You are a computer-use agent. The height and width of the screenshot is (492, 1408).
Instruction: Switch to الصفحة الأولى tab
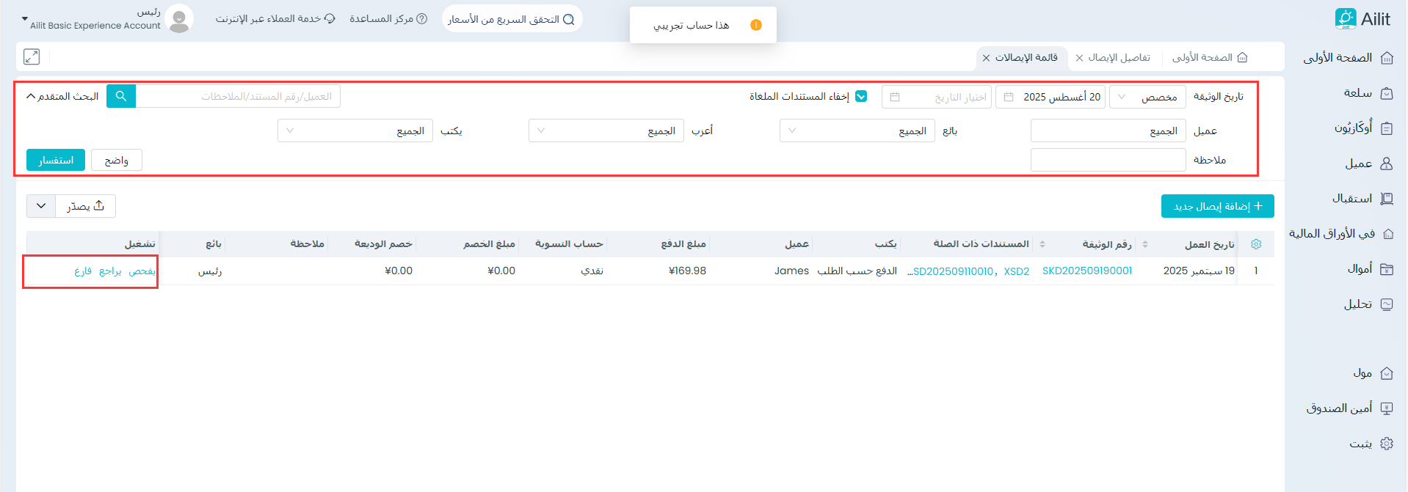[x=1209, y=57]
